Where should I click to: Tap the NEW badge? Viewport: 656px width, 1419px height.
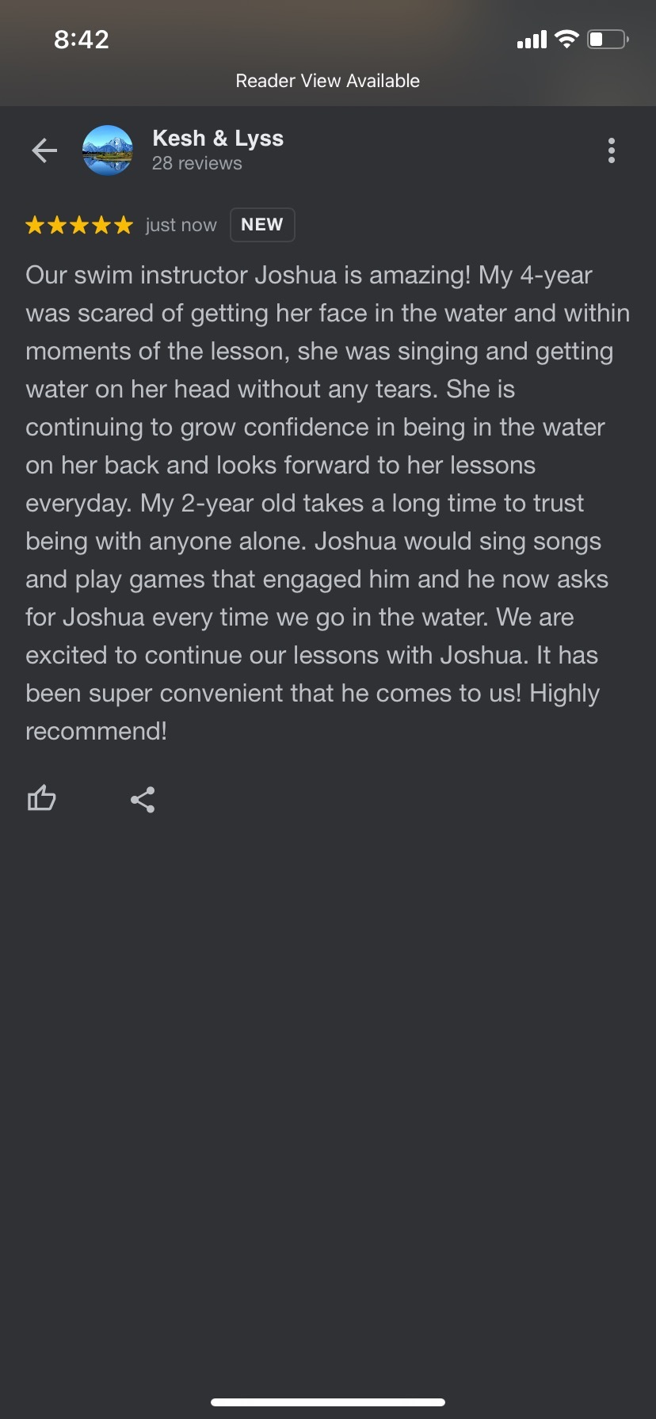point(262,225)
